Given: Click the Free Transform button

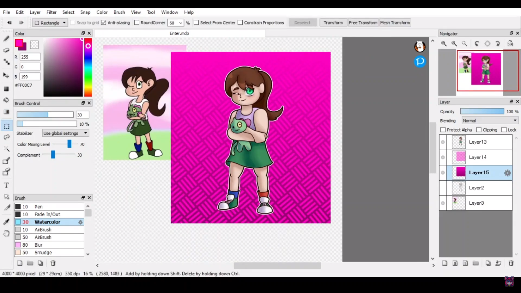Looking at the screenshot, I should [x=363, y=23].
